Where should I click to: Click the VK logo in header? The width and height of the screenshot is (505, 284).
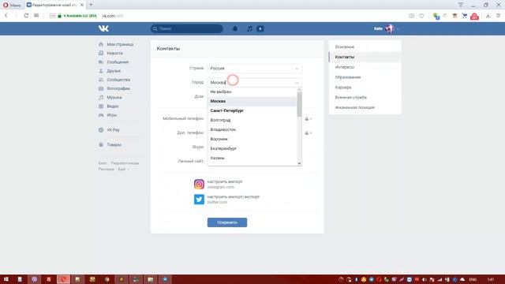pos(103,28)
